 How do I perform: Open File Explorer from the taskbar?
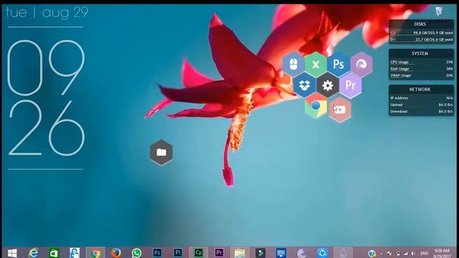[240, 253]
